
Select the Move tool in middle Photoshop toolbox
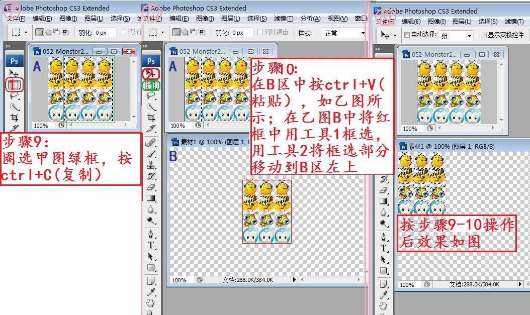[x=151, y=74]
